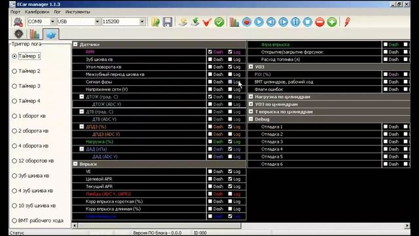
Task: Collapse the Debug section
Action: [x=251, y=119]
